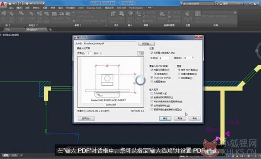Click the Options button in PDF dialog

(x=87, y=118)
